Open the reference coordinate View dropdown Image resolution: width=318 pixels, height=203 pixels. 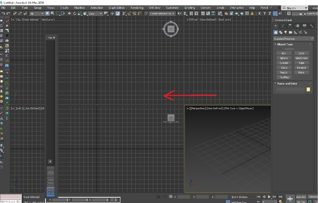coord(95,13)
